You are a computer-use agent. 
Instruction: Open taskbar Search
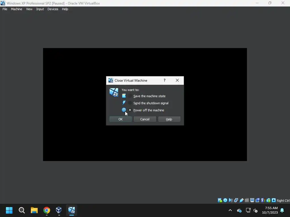(x=22, y=210)
